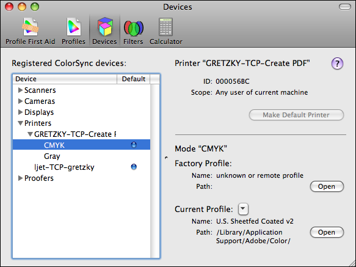The width and height of the screenshot is (356, 267).
Task: Open the Factory Profile
Action: (327, 186)
